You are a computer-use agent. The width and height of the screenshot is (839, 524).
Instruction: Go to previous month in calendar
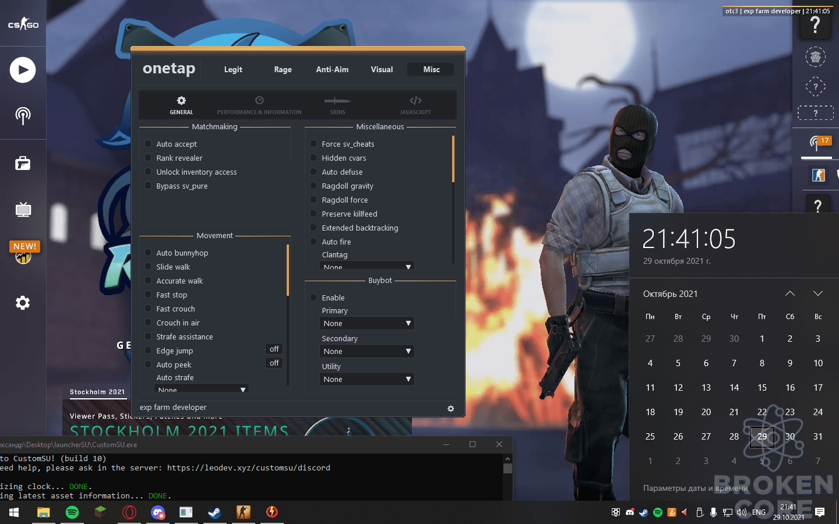pos(790,293)
